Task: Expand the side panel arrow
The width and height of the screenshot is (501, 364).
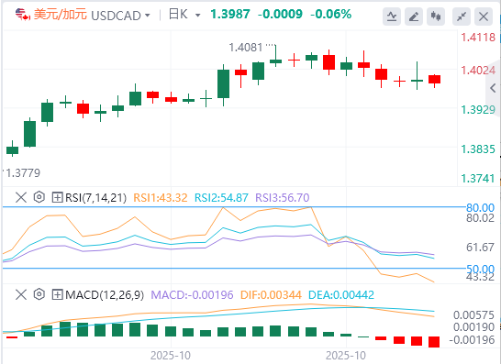Action: coord(493,88)
